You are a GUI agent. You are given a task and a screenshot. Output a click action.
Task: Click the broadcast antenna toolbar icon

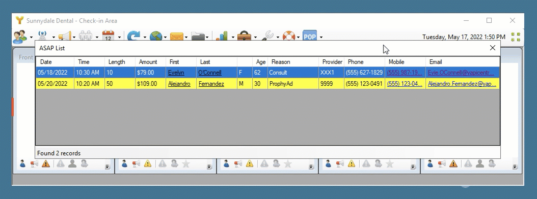click(42, 36)
